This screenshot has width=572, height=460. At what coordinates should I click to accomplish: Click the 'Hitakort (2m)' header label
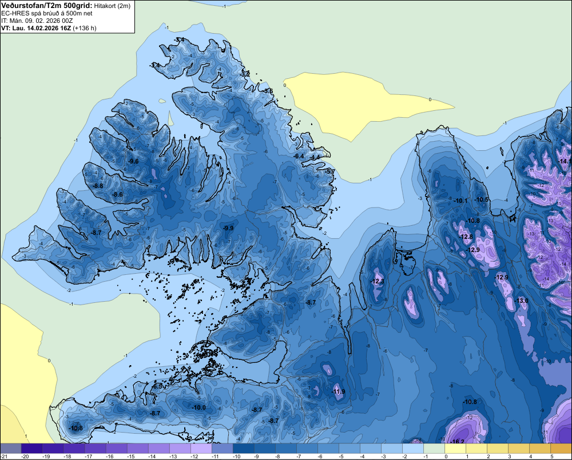point(112,6)
